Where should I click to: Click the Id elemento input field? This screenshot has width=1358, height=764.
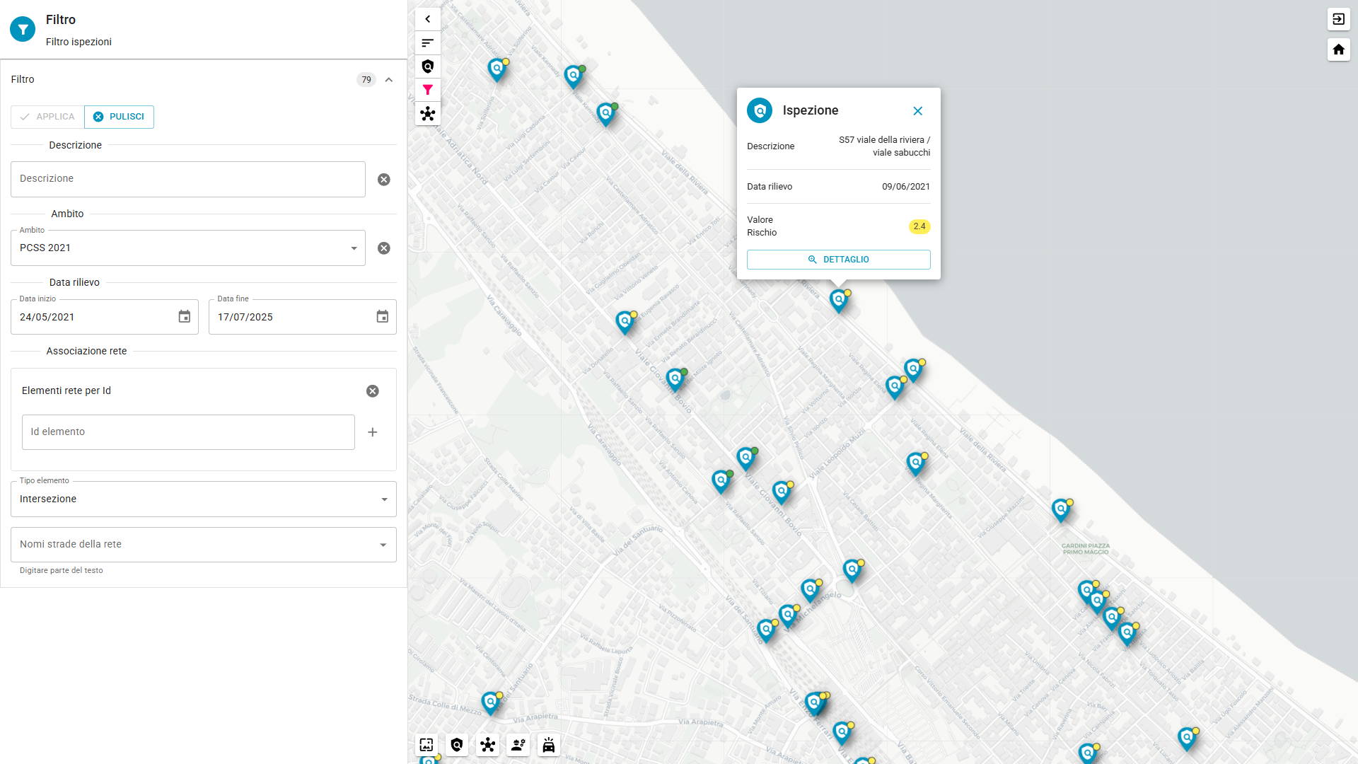click(188, 432)
